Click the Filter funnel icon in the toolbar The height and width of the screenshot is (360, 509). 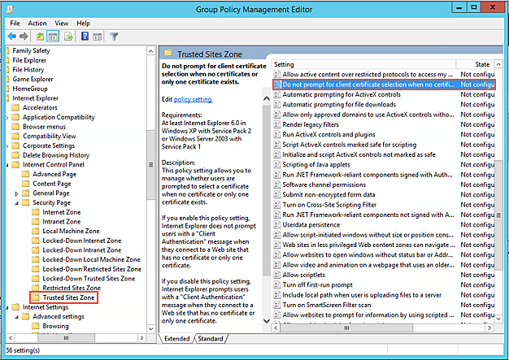pos(115,37)
